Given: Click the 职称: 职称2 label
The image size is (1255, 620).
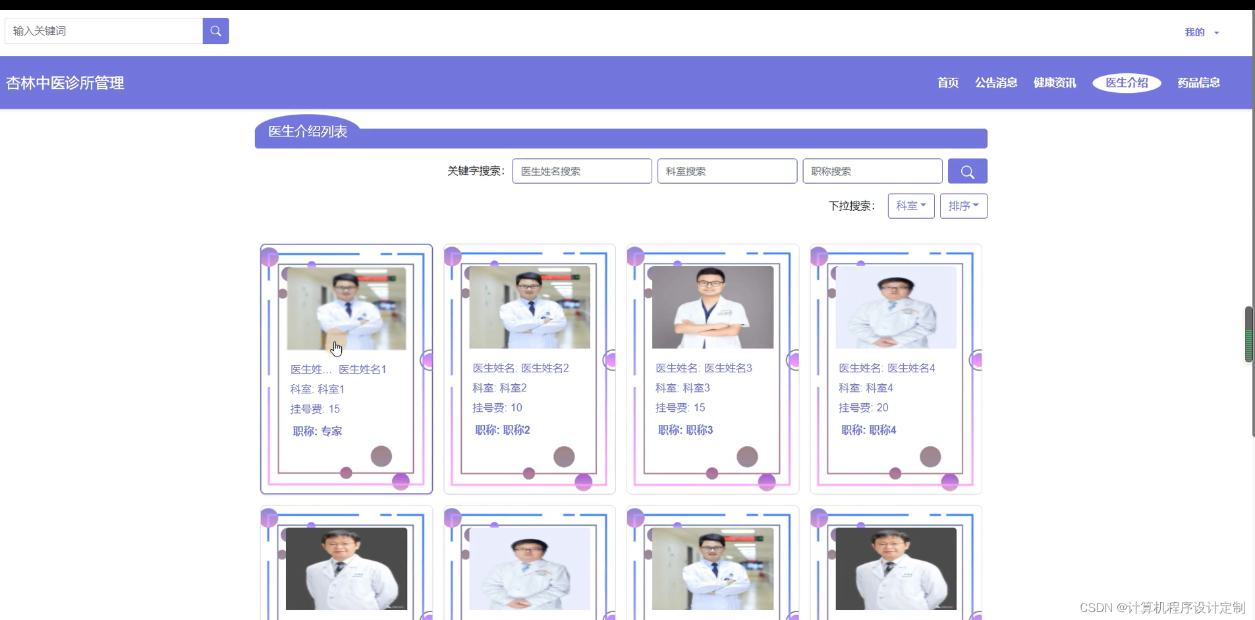Looking at the screenshot, I should pyautogui.click(x=503, y=430).
